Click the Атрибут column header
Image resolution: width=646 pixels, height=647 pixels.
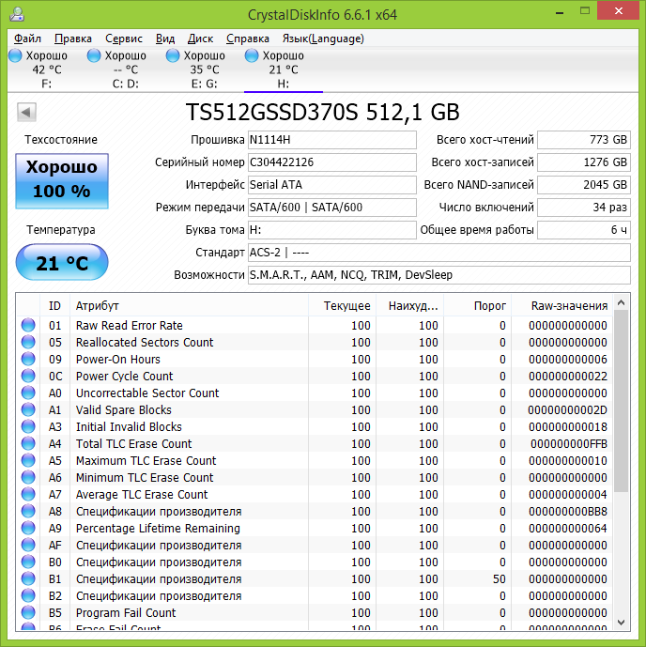(x=189, y=306)
